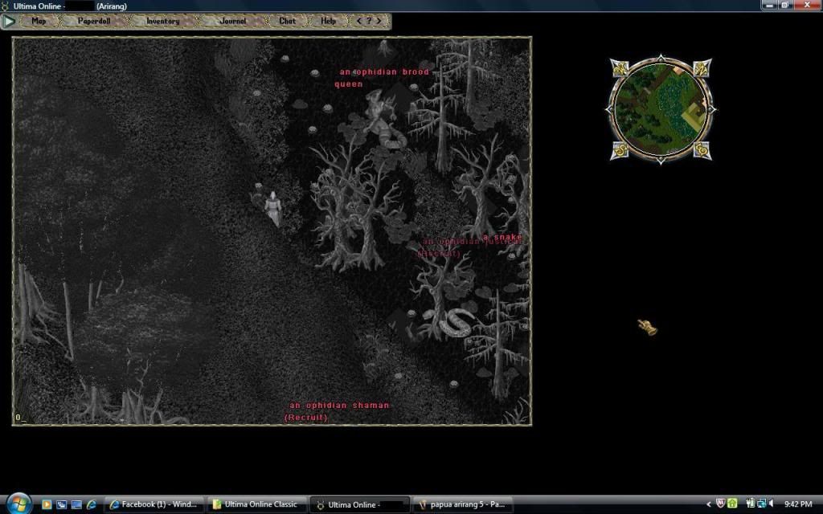Click the golden gauntlet cursor icon

coord(647,327)
